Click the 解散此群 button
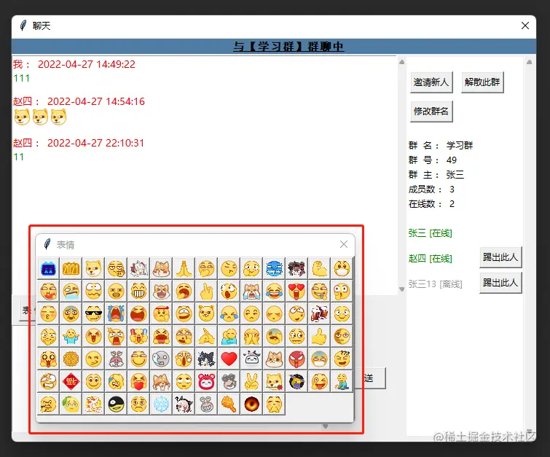The height and width of the screenshot is (457, 550). (482, 82)
